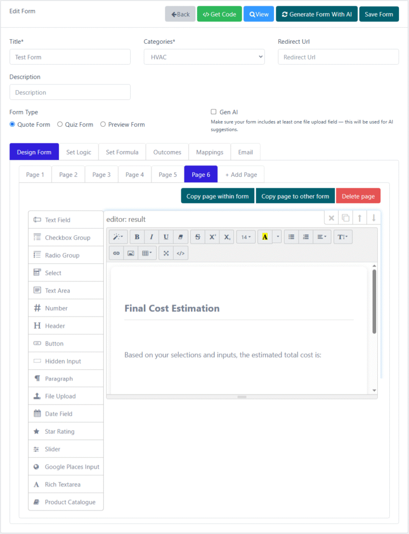Apply strikethrough formatting in the editor toolbar
Viewport: 409px width, 534px height.
tap(197, 237)
